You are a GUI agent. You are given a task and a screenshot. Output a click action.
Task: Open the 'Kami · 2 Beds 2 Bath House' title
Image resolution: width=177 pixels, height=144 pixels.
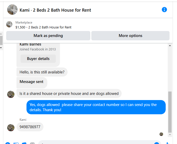point(55,10)
